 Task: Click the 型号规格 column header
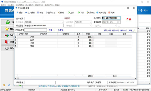[x=66, y=34]
